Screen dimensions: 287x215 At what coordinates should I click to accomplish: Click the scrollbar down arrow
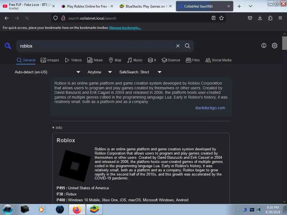click(x=284, y=202)
